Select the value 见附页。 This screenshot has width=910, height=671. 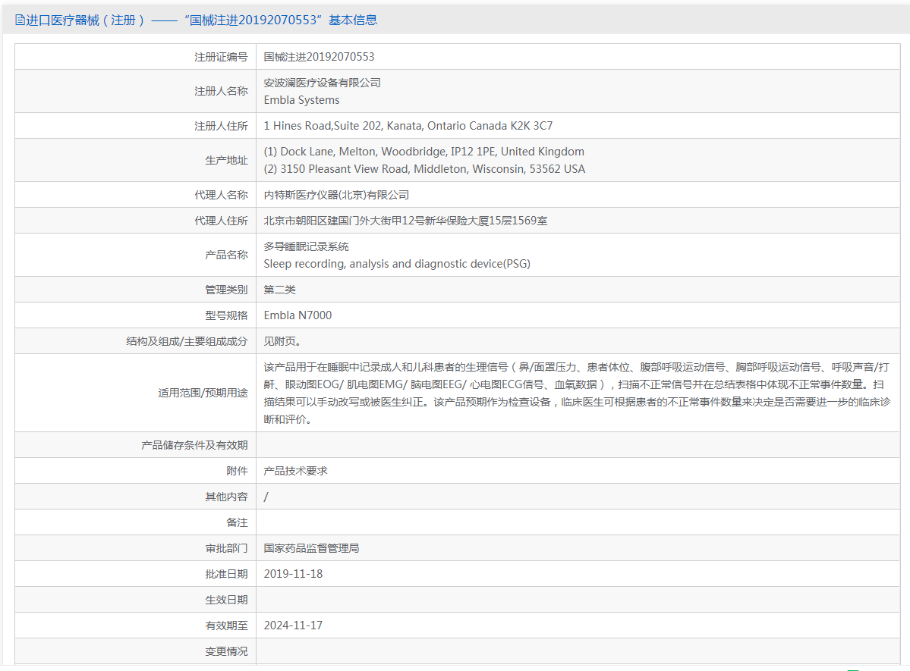[x=282, y=341]
